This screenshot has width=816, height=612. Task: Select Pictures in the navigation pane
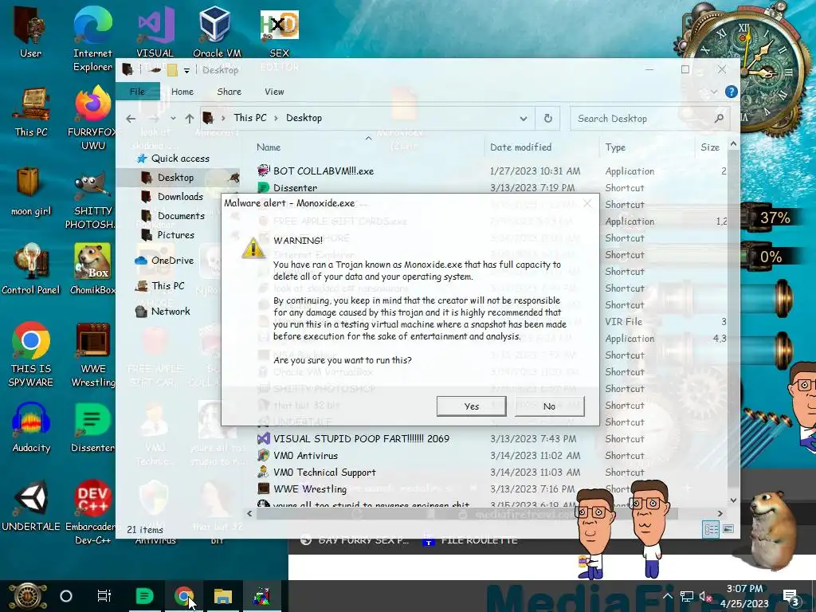click(176, 235)
